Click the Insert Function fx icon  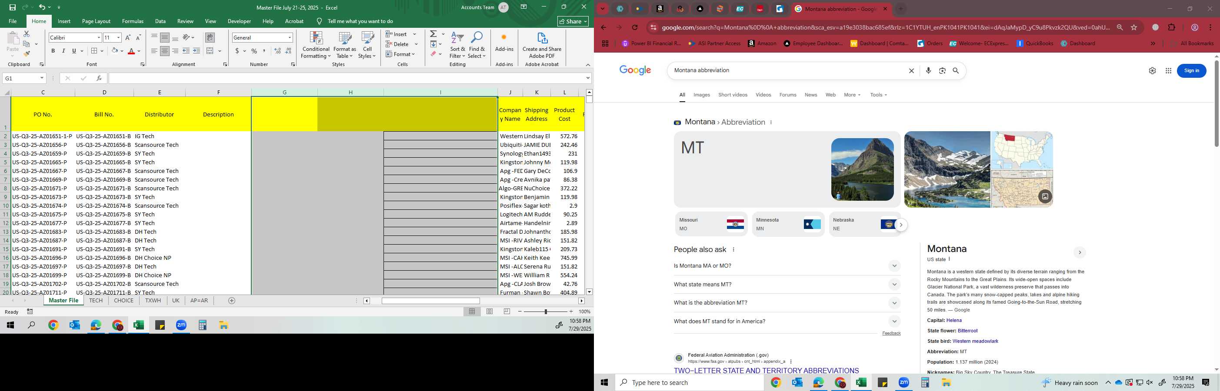[x=99, y=78]
